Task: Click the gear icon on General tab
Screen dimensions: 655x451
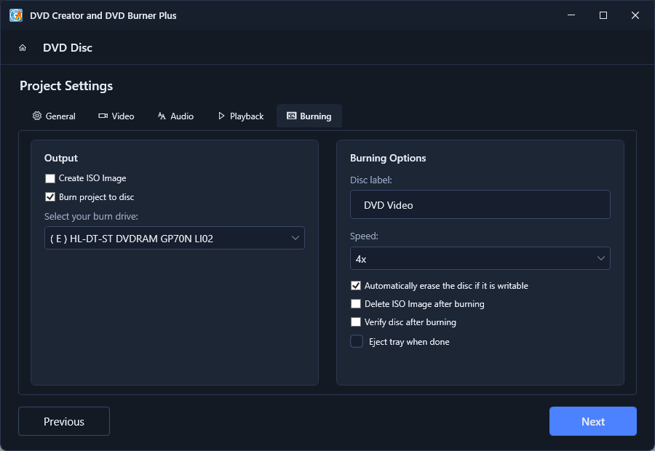Action: [x=37, y=116]
